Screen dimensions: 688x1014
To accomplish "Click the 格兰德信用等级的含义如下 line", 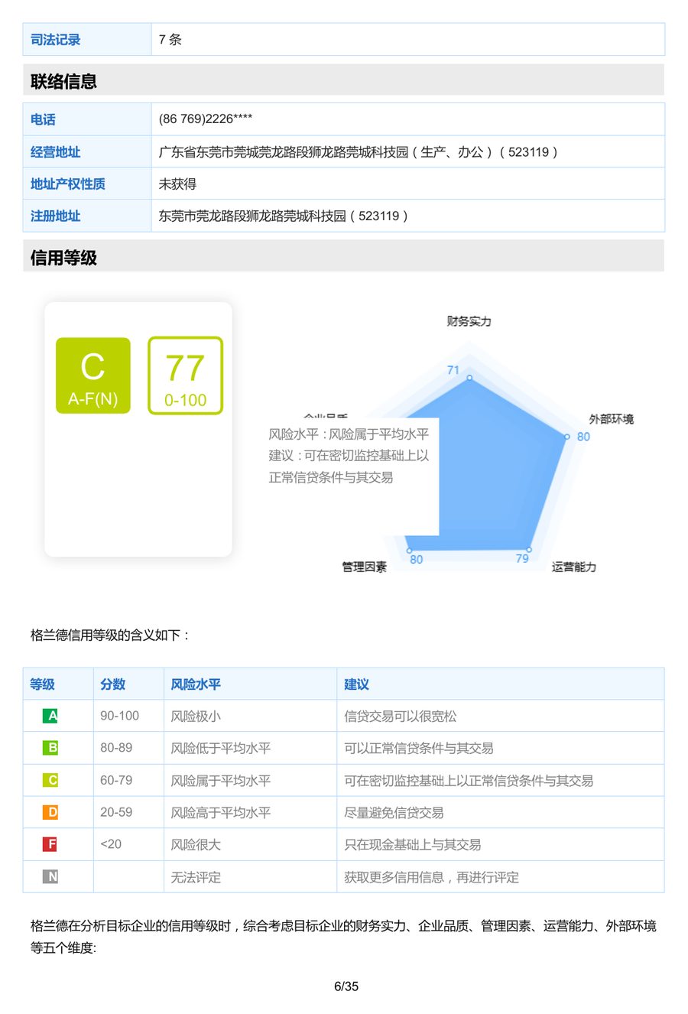I will pos(110,635).
